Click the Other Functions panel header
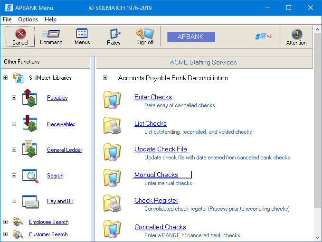 (46, 62)
